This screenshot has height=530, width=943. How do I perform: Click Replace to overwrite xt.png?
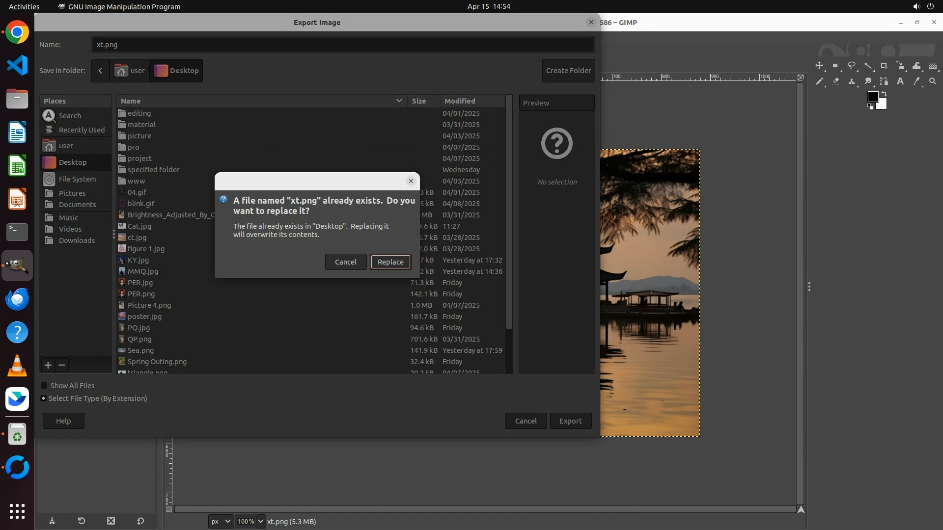coord(390,262)
